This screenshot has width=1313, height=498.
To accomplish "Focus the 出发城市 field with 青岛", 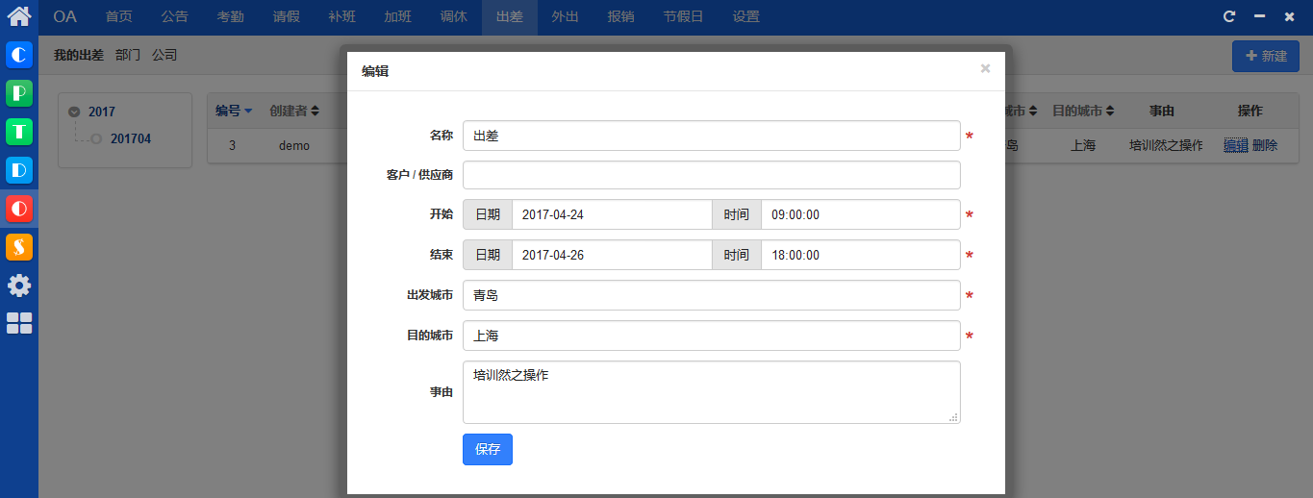I will click(712, 295).
